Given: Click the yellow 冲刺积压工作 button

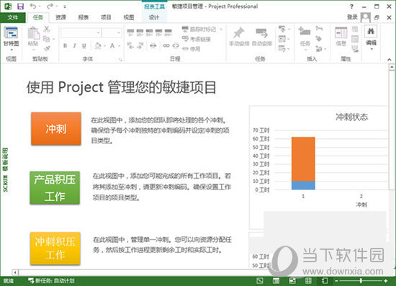Looking at the screenshot, I should pyautogui.click(x=55, y=249).
